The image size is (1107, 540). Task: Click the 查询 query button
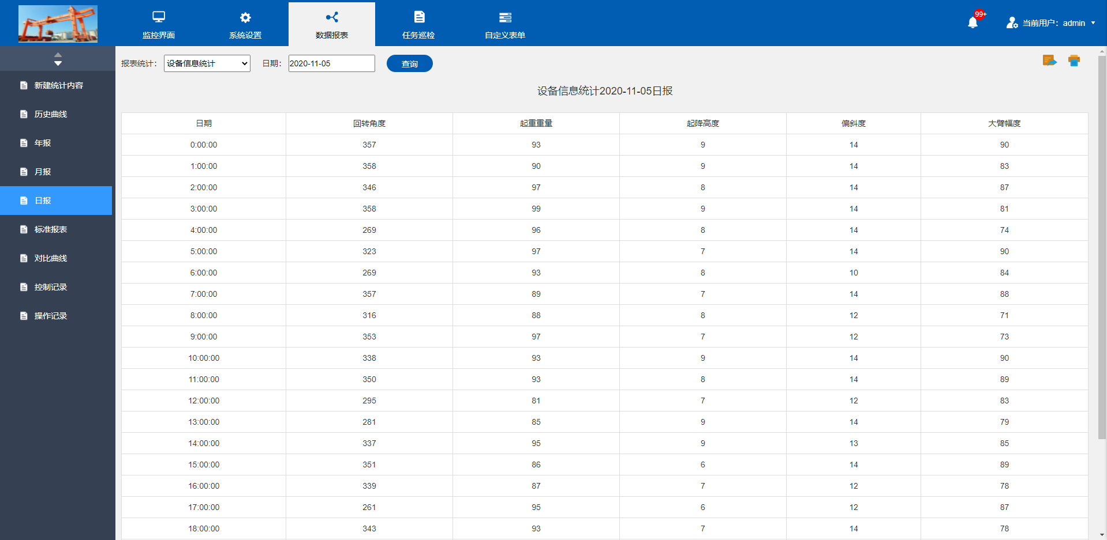(410, 63)
